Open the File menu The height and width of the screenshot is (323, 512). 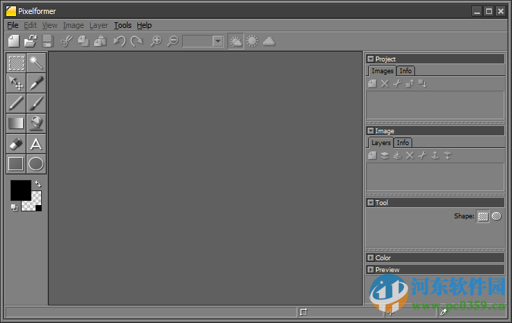coord(13,25)
